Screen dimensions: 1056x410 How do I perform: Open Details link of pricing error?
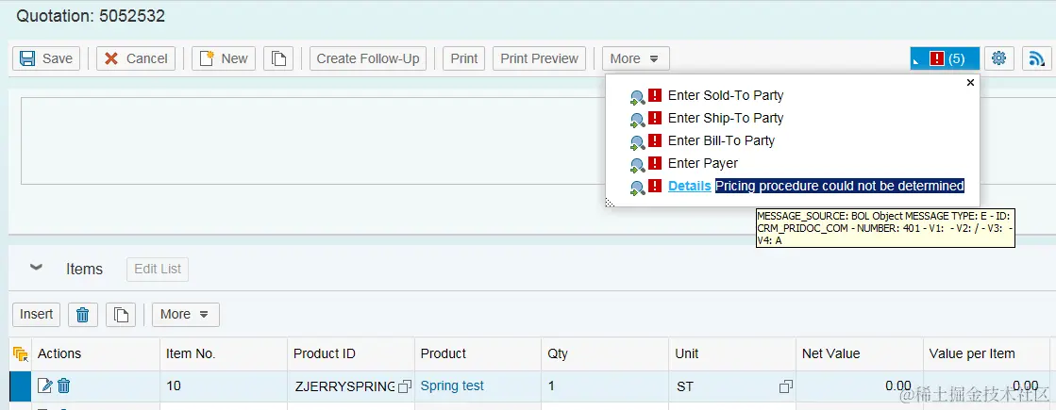click(x=690, y=187)
